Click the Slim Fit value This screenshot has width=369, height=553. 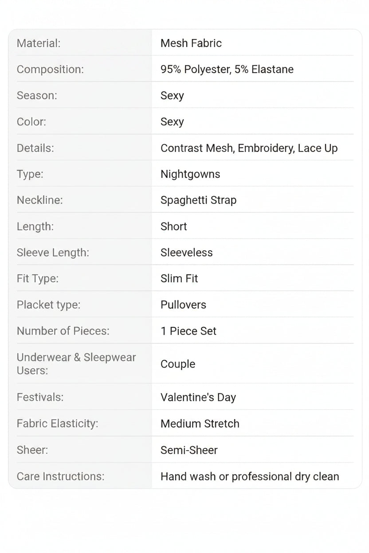(x=179, y=279)
